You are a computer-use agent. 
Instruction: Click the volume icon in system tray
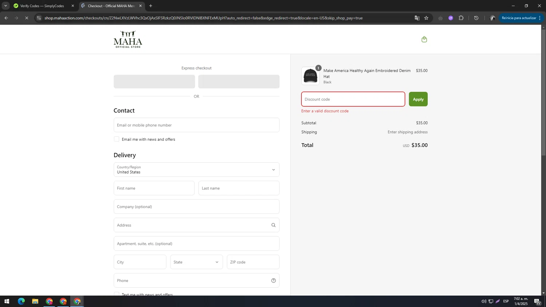484,301
